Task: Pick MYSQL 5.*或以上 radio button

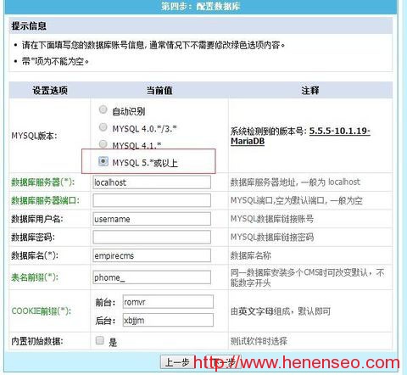Action: [x=103, y=161]
